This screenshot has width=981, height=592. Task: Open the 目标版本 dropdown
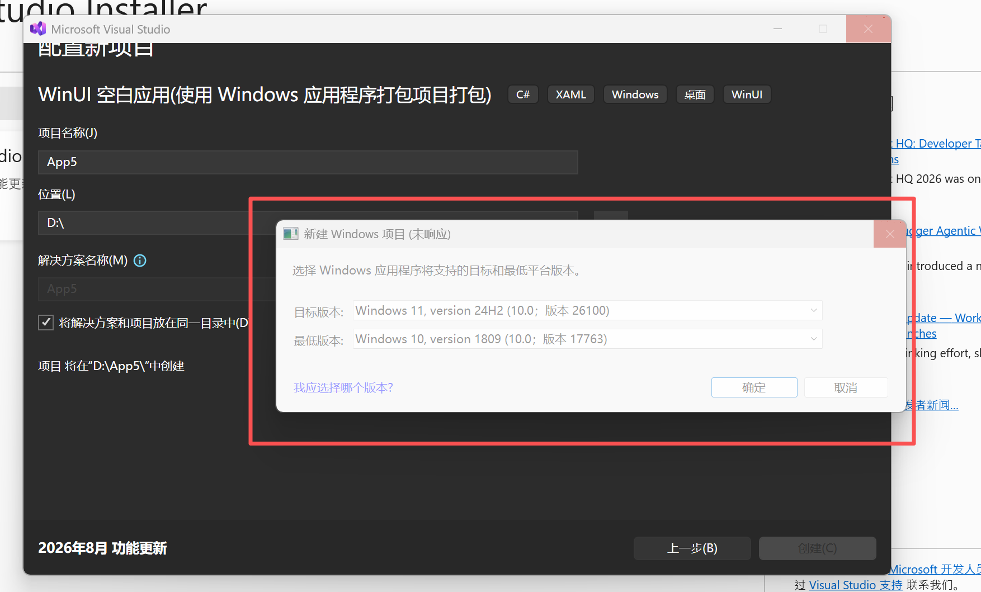587,310
